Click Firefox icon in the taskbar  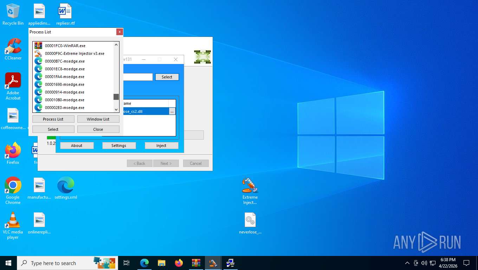179,263
